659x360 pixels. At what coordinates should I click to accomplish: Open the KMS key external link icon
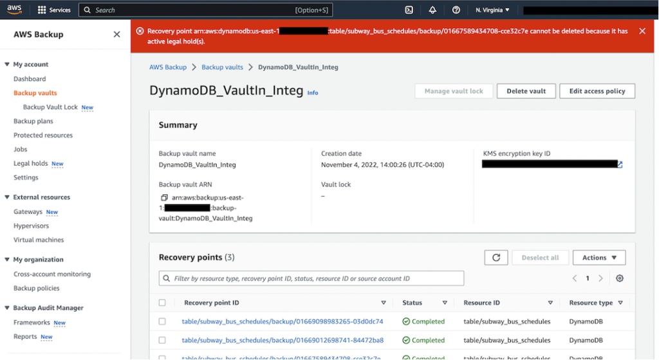click(x=620, y=165)
